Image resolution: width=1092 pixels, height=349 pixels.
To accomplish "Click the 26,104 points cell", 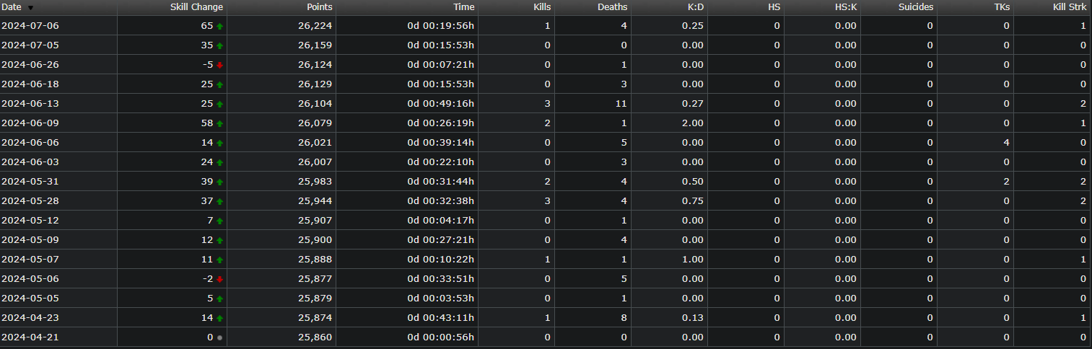I will (315, 104).
